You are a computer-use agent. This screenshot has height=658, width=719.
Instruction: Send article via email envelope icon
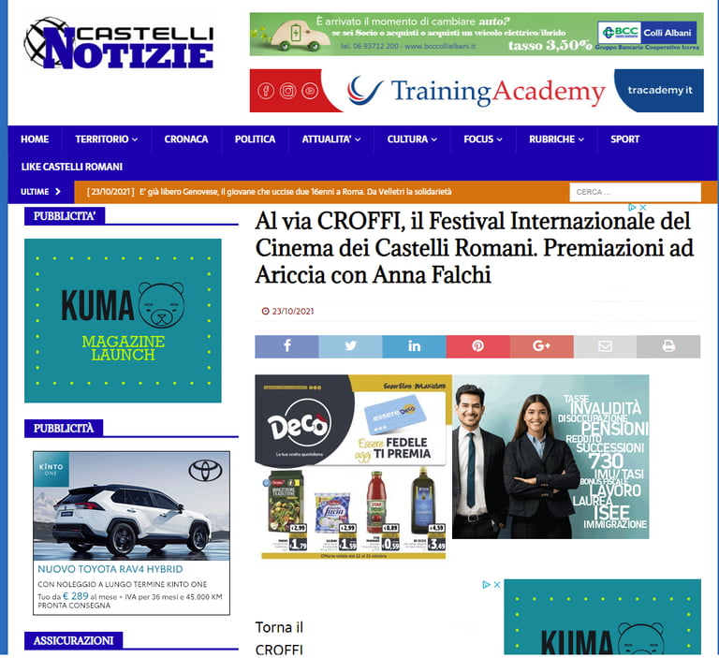[605, 346]
